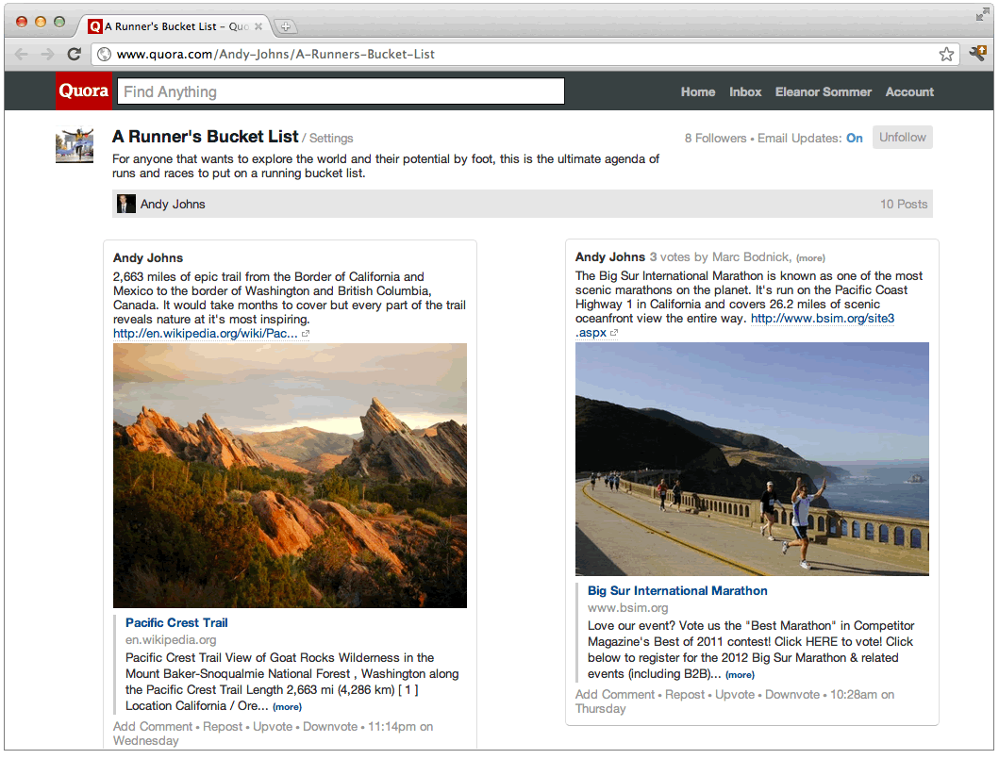Click the board's runner thumbnail image

75,145
